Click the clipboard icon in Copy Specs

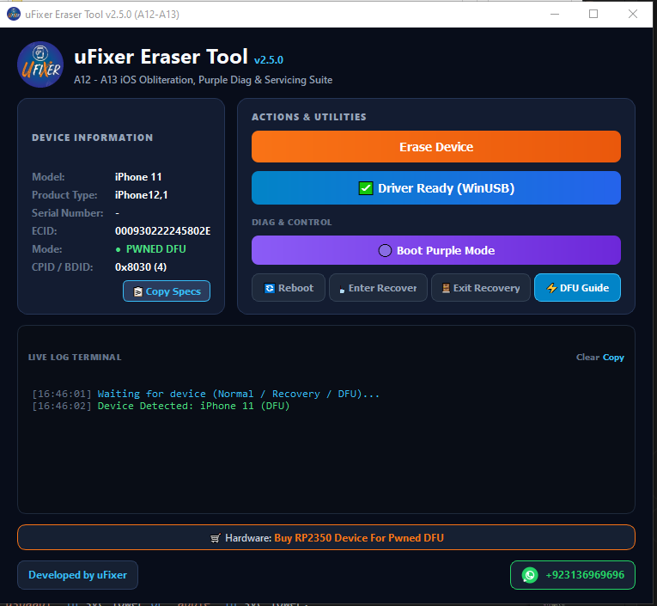coord(137,291)
